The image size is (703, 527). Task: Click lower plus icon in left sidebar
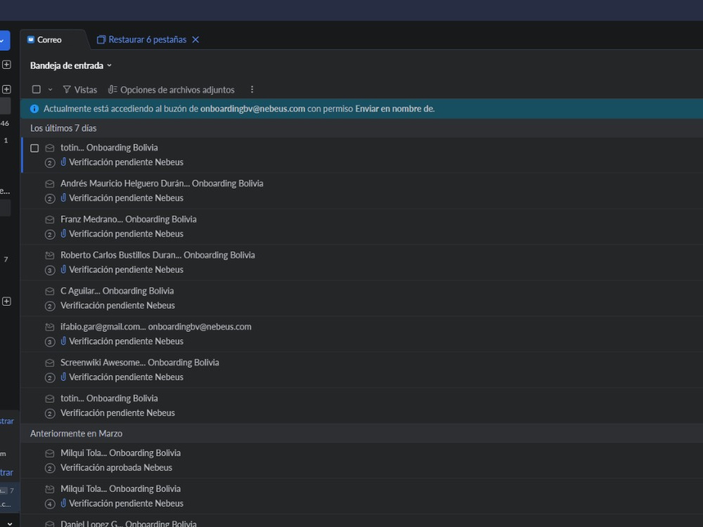6,301
